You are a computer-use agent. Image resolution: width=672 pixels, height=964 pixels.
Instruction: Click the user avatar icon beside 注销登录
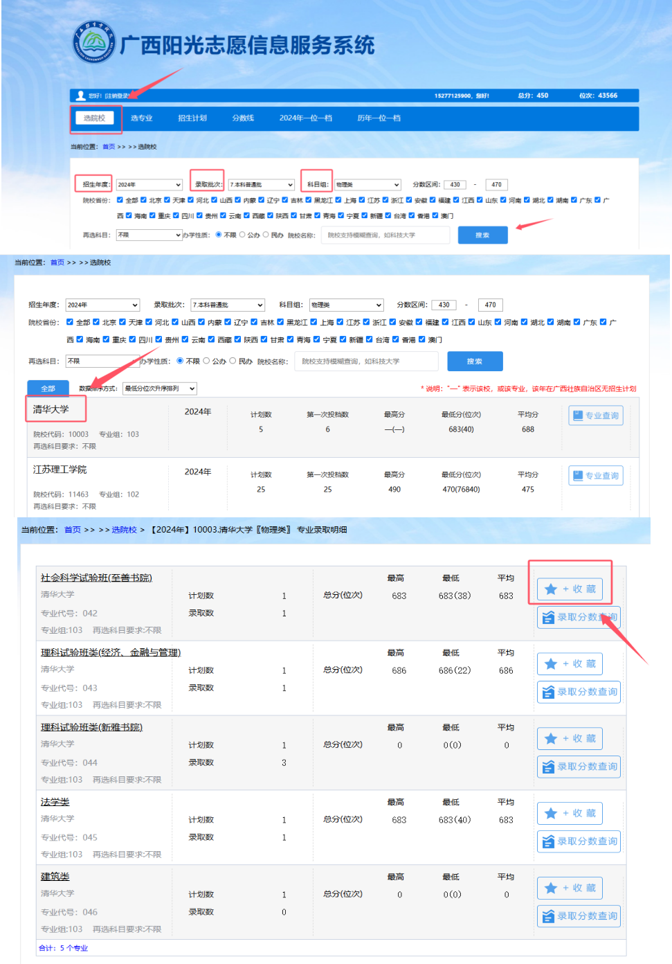point(81,96)
